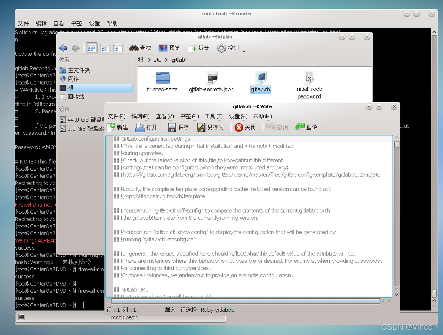This screenshot has width=443, height=335.
Task: Click the etc breadcrumb in Dolphin
Action: tap(157, 60)
